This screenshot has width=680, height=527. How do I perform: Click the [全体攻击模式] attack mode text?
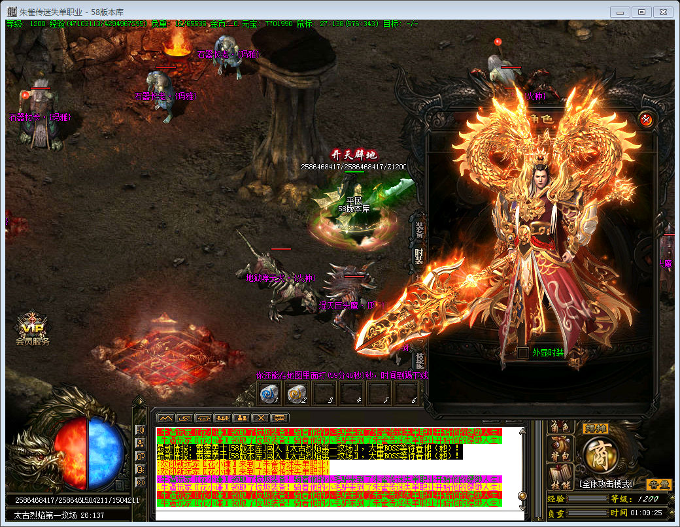click(x=607, y=484)
